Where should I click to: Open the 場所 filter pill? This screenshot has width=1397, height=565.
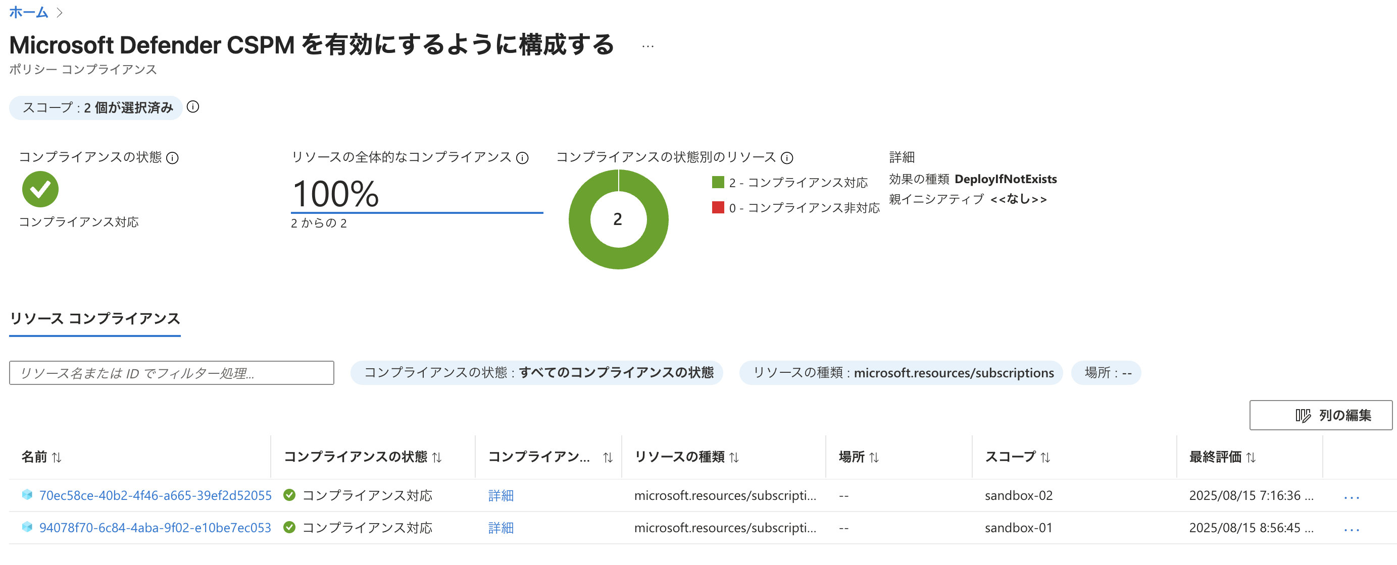1106,373
